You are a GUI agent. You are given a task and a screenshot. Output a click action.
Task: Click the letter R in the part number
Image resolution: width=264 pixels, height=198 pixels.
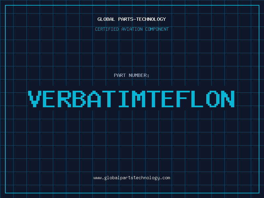click(65, 99)
